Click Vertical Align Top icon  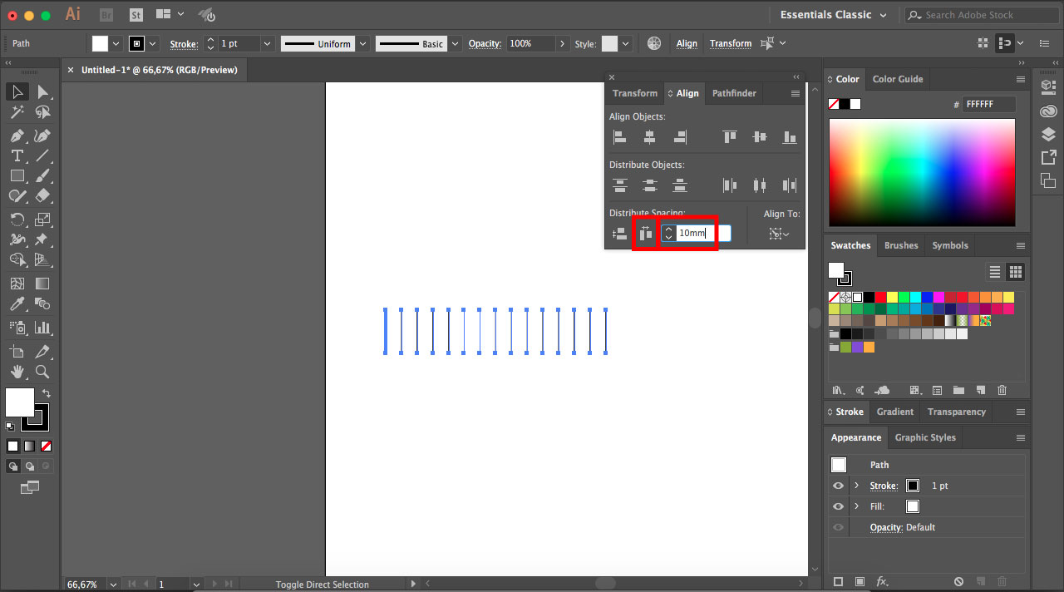[729, 137]
